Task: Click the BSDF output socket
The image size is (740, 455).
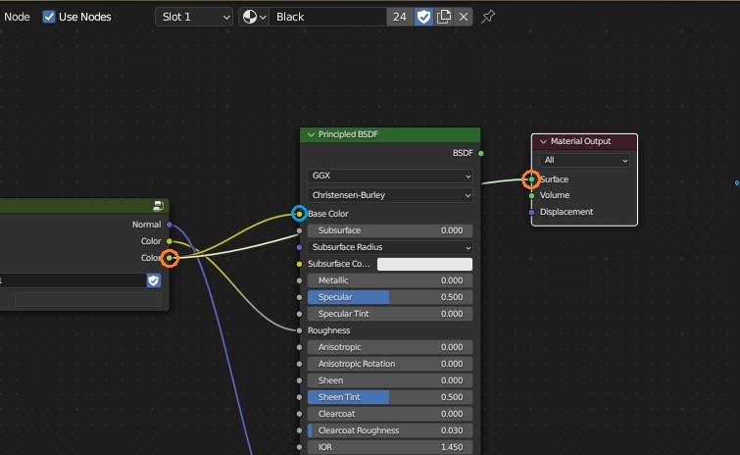Action: (x=480, y=153)
